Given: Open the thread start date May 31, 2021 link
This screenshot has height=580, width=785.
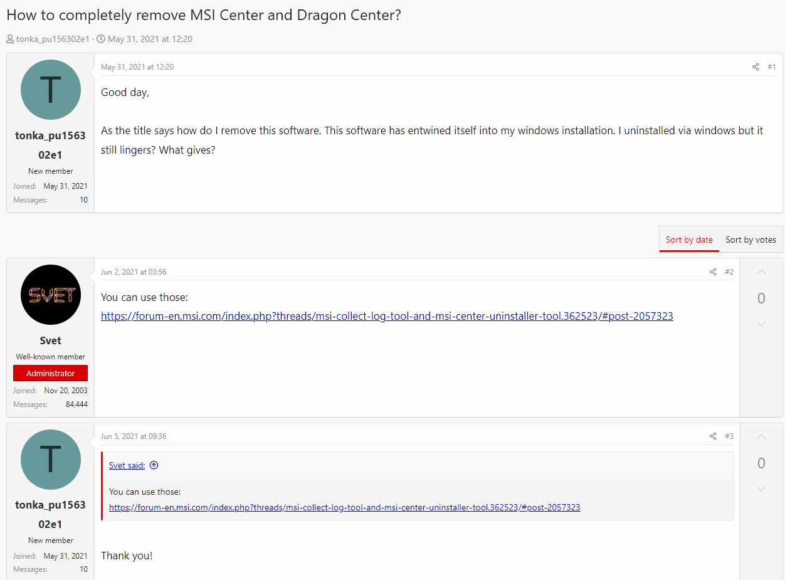Looking at the screenshot, I should tap(150, 39).
